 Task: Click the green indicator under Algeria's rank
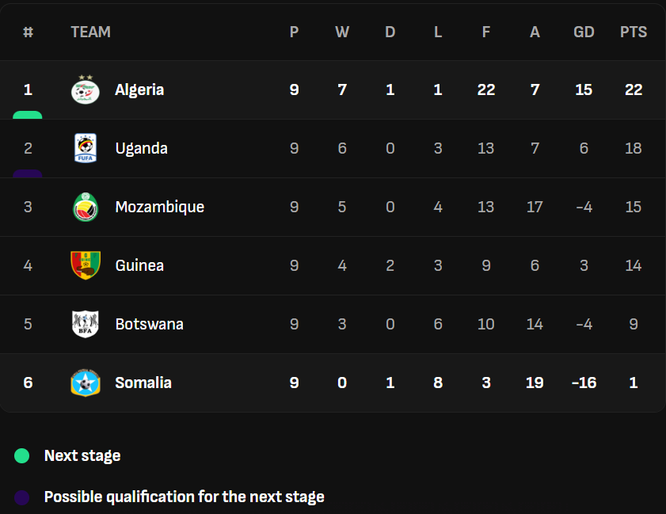(28, 115)
